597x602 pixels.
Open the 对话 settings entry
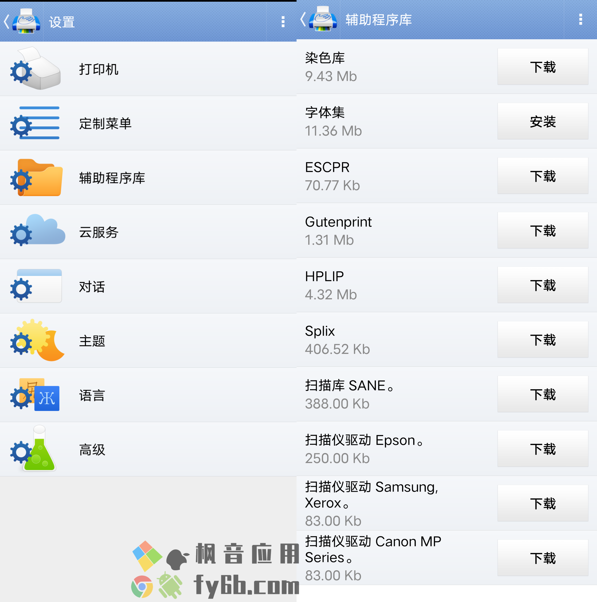(x=148, y=286)
